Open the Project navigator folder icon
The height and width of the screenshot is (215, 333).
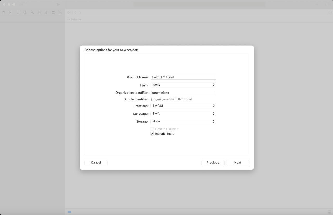tap(4, 13)
